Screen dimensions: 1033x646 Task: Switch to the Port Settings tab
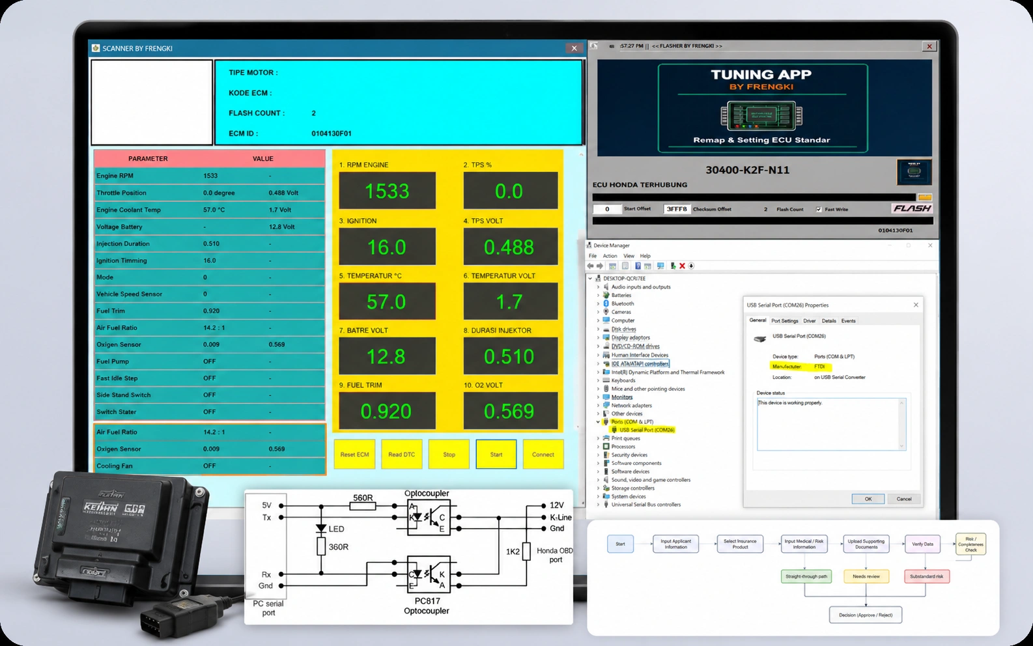point(785,321)
